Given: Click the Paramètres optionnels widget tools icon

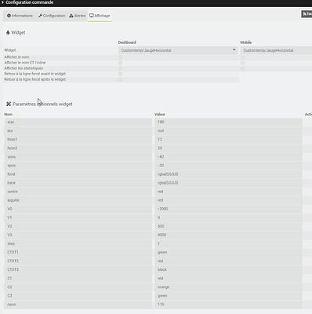Looking at the screenshot, I should (x=9, y=104).
